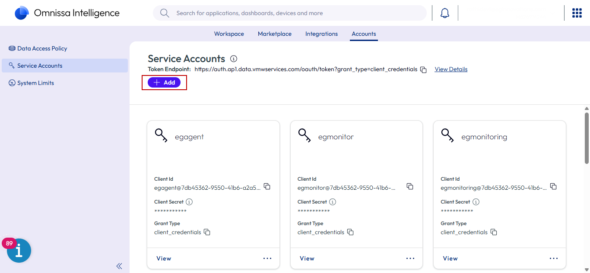Screen dimensions: 590x273
Task: Copy egmonitor Grant Type value
Action: pyautogui.click(x=350, y=232)
